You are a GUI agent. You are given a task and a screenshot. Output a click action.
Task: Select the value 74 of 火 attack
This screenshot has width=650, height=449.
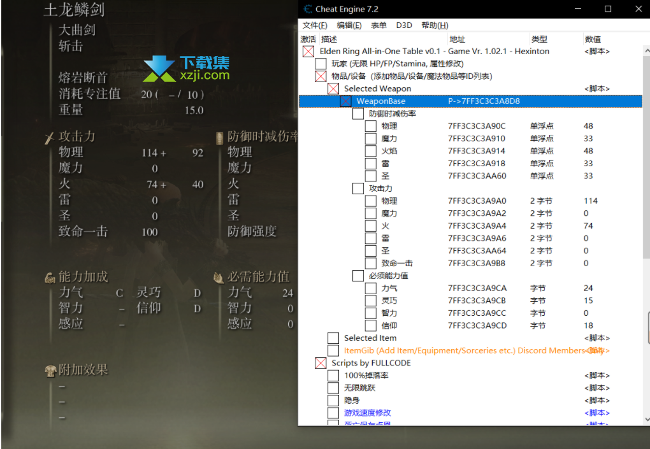coord(588,225)
